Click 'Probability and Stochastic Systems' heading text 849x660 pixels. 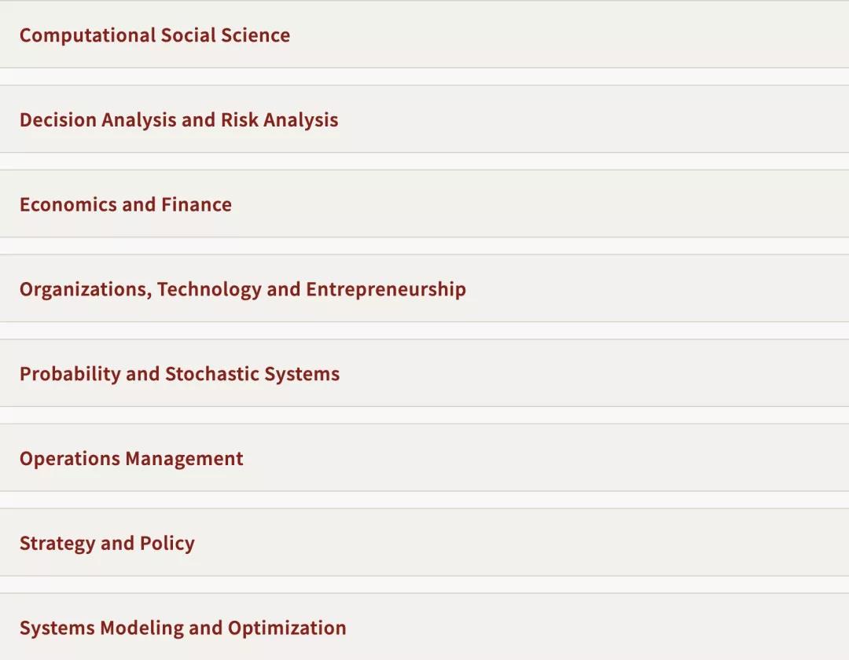[180, 374]
